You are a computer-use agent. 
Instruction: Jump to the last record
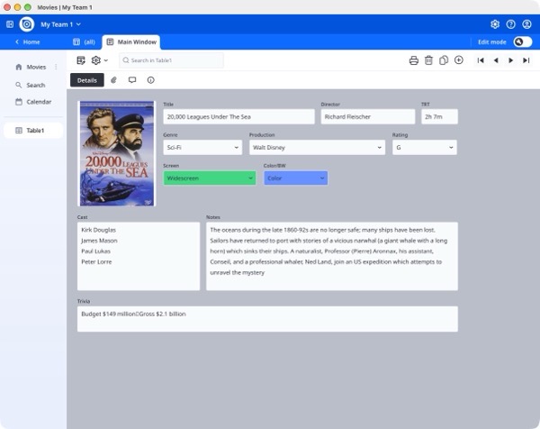[x=526, y=60]
